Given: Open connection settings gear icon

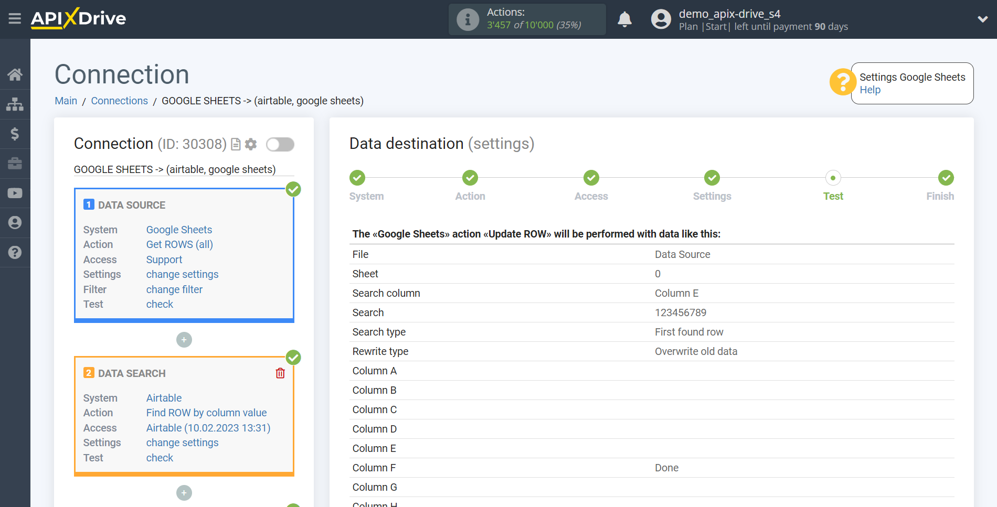Looking at the screenshot, I should point(251,144).
